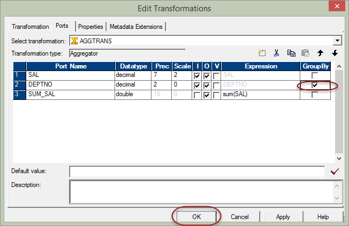Enable GroupBy for SAL port
The height and width of the screenshot is (226, 349).
315,76
